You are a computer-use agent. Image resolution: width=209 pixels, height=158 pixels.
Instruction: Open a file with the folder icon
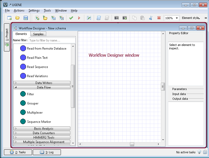tap(18, 18)
